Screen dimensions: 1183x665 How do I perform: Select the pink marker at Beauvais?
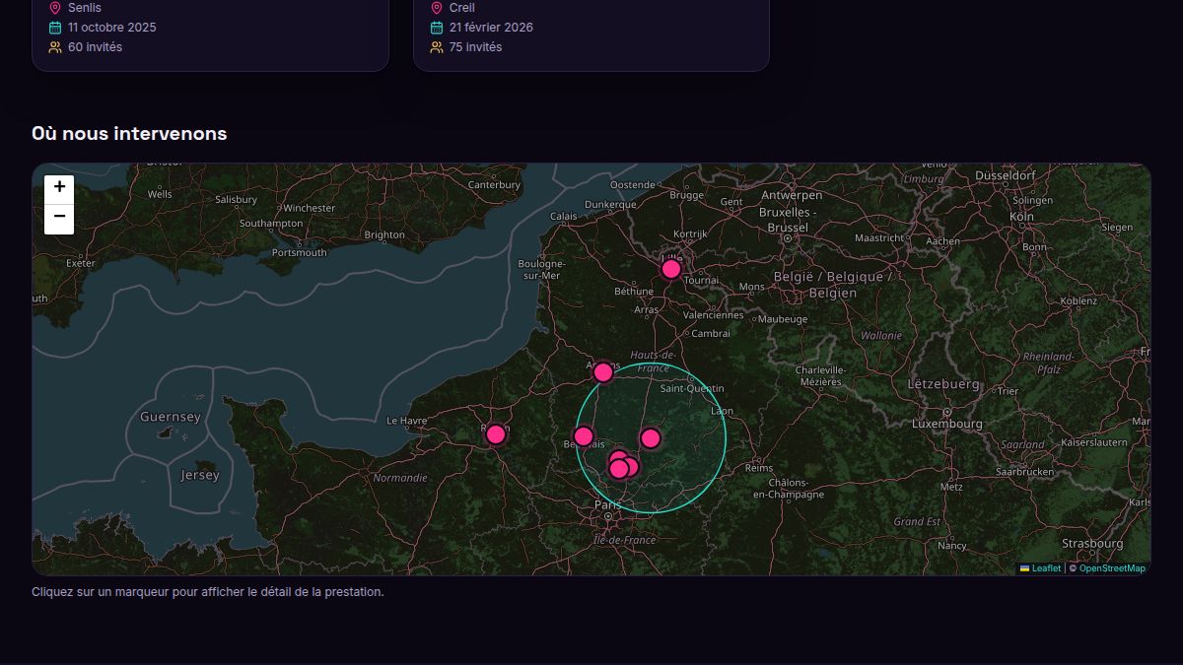[x=584, y=436]
